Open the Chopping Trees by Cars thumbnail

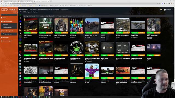pos(46,25)
